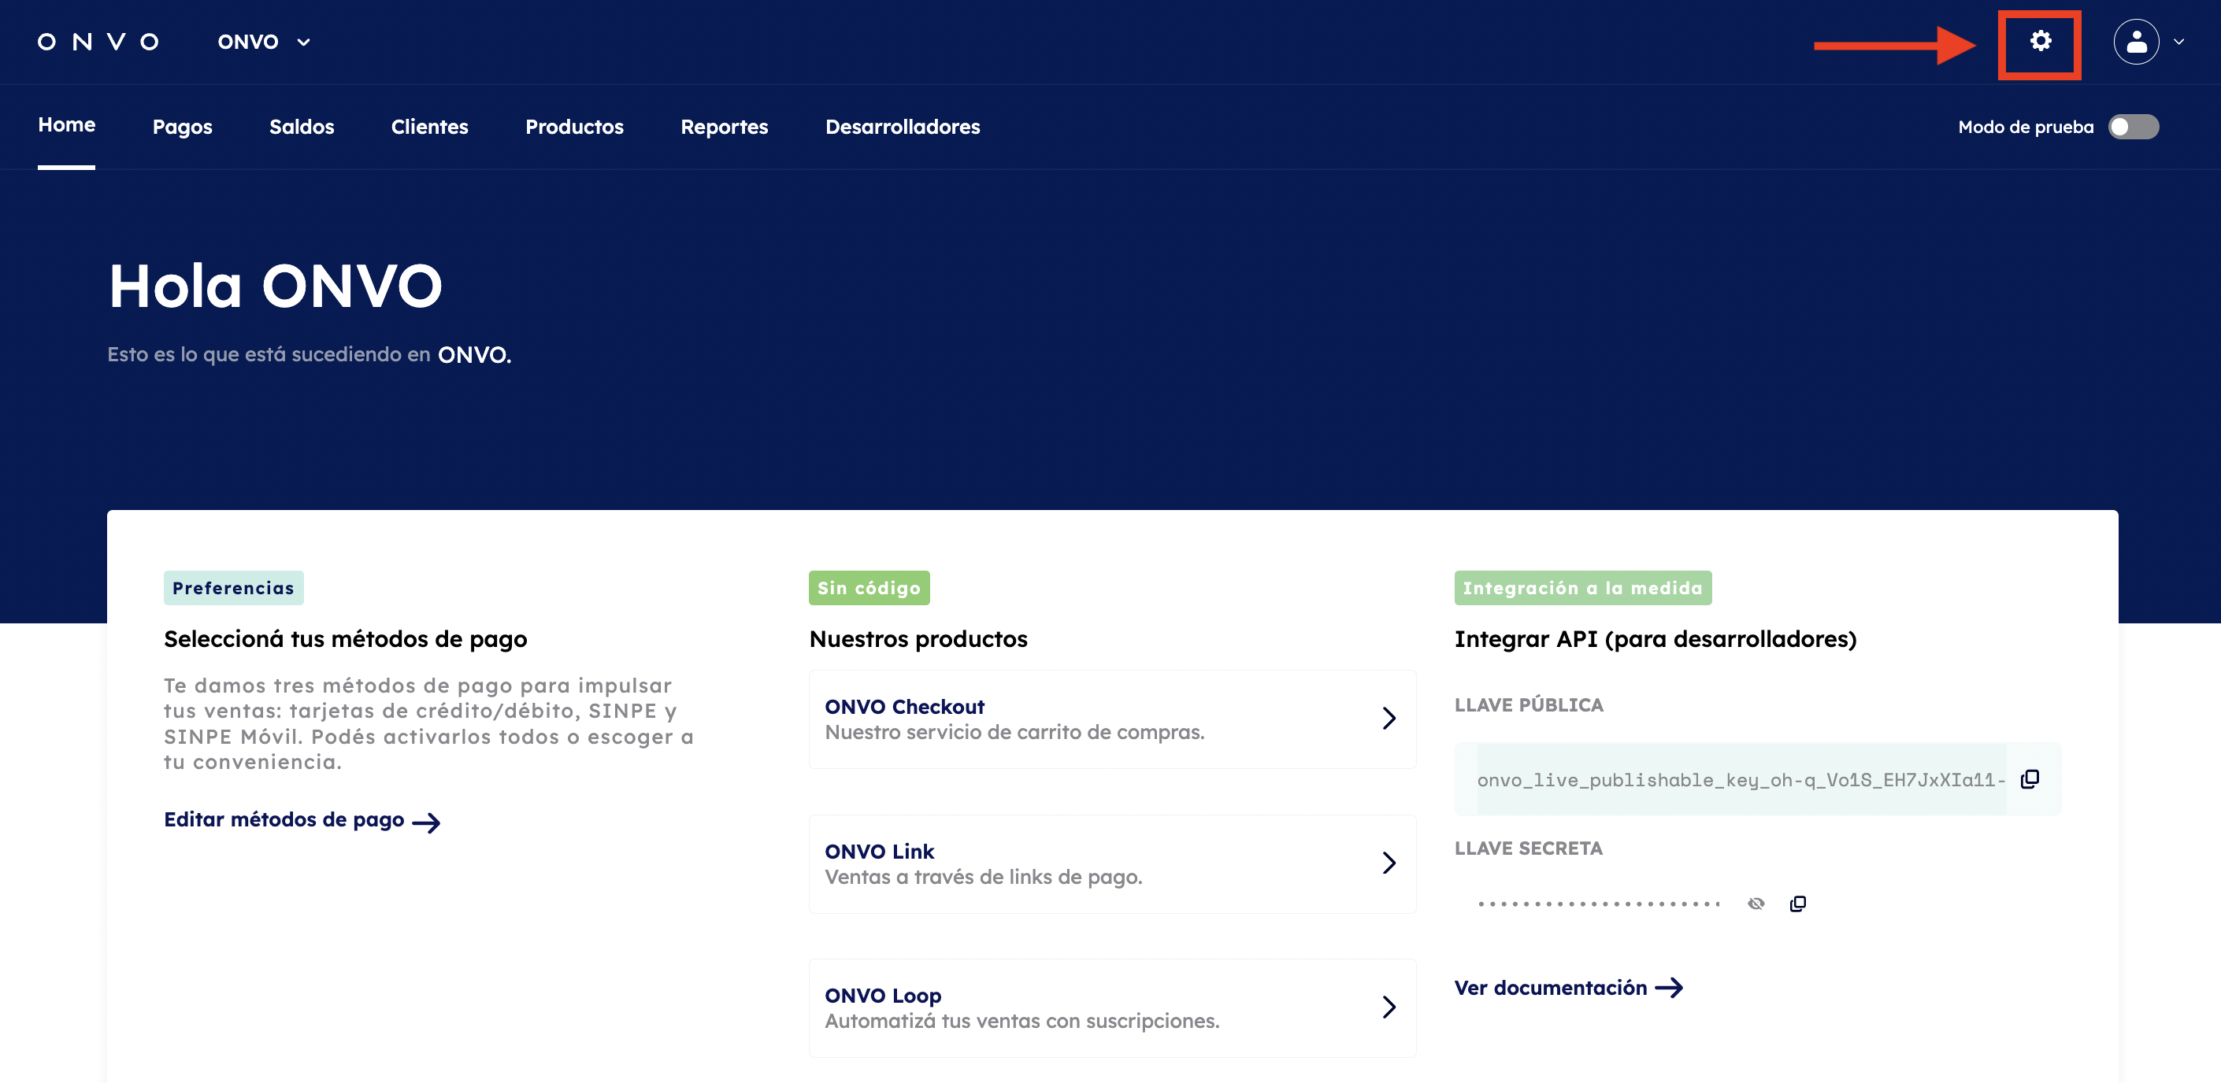Click the ONVO logo in header
This screenshot has height=1083, width=2221.
point(98,42)
